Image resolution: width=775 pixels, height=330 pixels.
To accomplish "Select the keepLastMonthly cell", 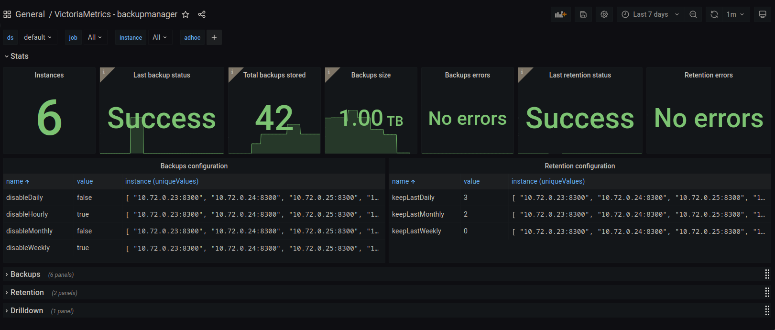I will 418,214.
